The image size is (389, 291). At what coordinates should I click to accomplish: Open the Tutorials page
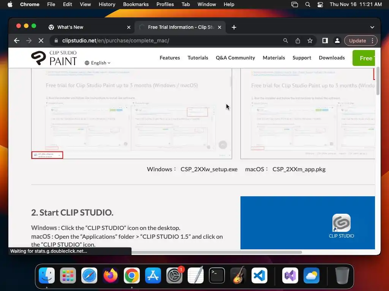pyautogui.click(x=198, y=58)
